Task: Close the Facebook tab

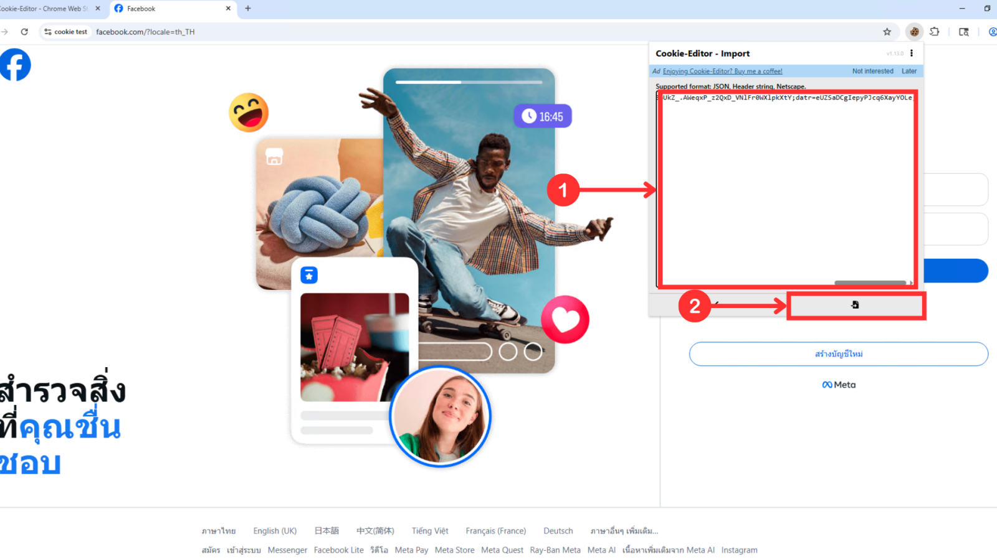Action: tap(228, 9)
